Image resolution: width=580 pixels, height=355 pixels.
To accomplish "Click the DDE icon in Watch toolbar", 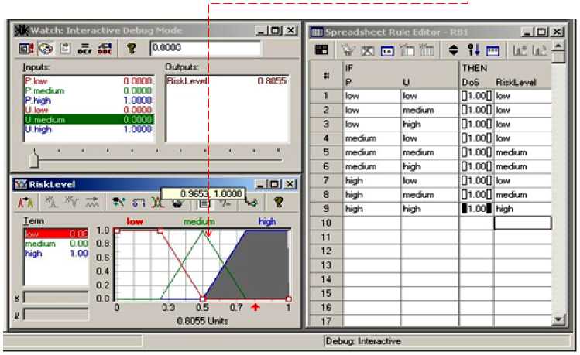I will (105, 49).
